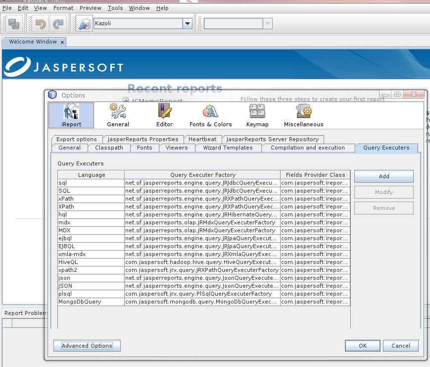Image resolution: width=430 pixels, height=367 pixels.
Task: Select the Query Executers tab
Action: click(386, 148)
